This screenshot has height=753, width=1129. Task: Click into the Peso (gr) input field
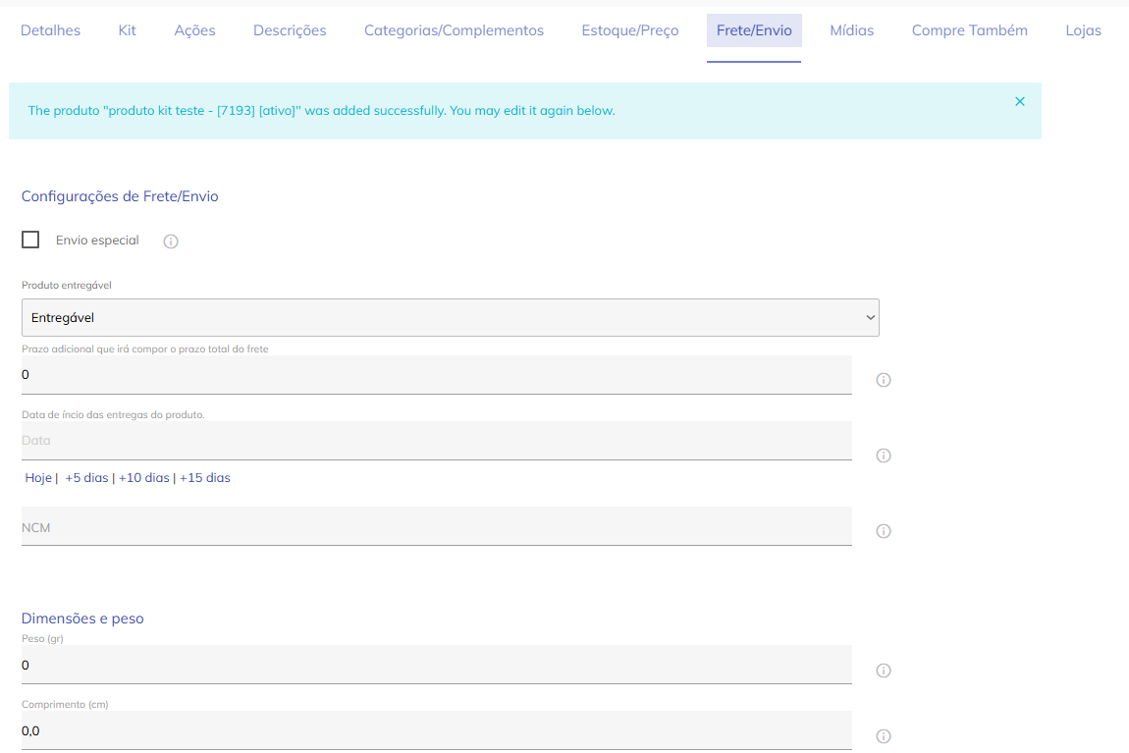click(x=436, y=666)
